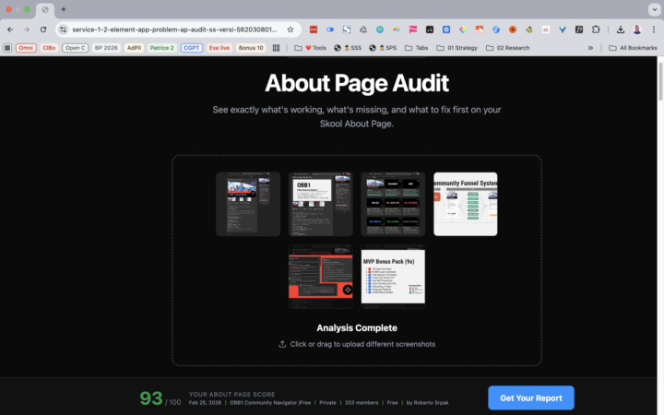Open the Tools bookmark folder
The image size is (664, 415).
point(311,48)
